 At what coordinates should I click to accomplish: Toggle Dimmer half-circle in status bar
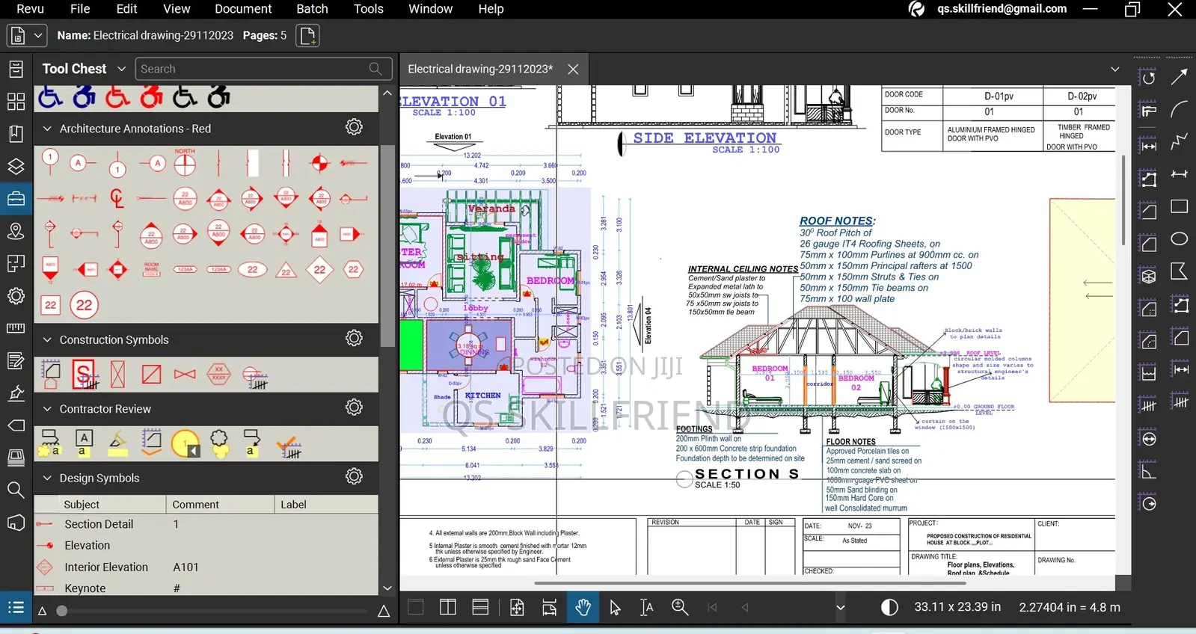click(889, 607)
